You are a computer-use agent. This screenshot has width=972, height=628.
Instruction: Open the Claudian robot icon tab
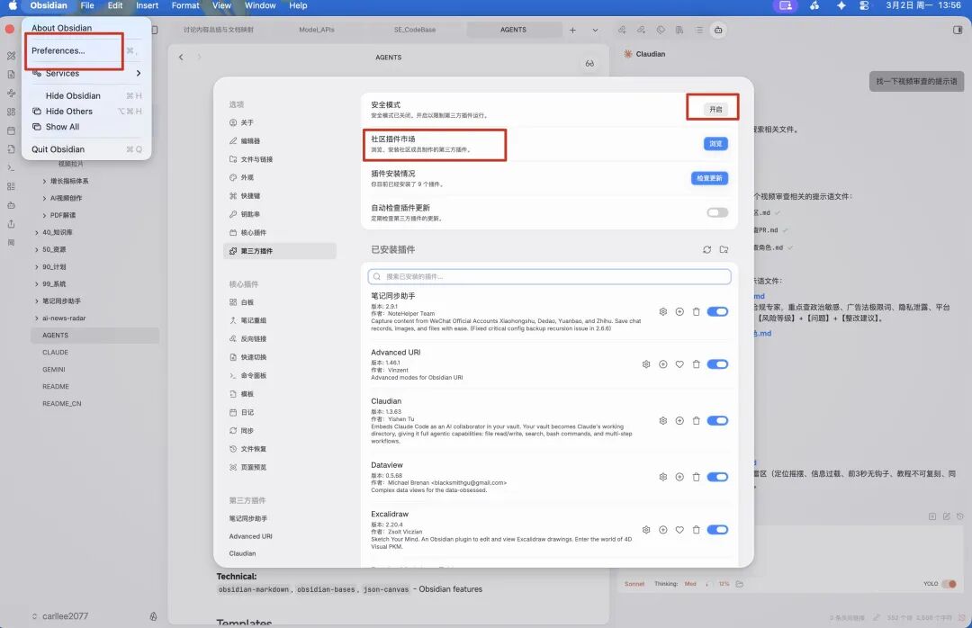[717, 30]
